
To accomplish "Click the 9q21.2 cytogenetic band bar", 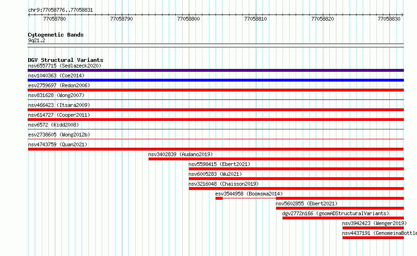I will coord(216,45).
